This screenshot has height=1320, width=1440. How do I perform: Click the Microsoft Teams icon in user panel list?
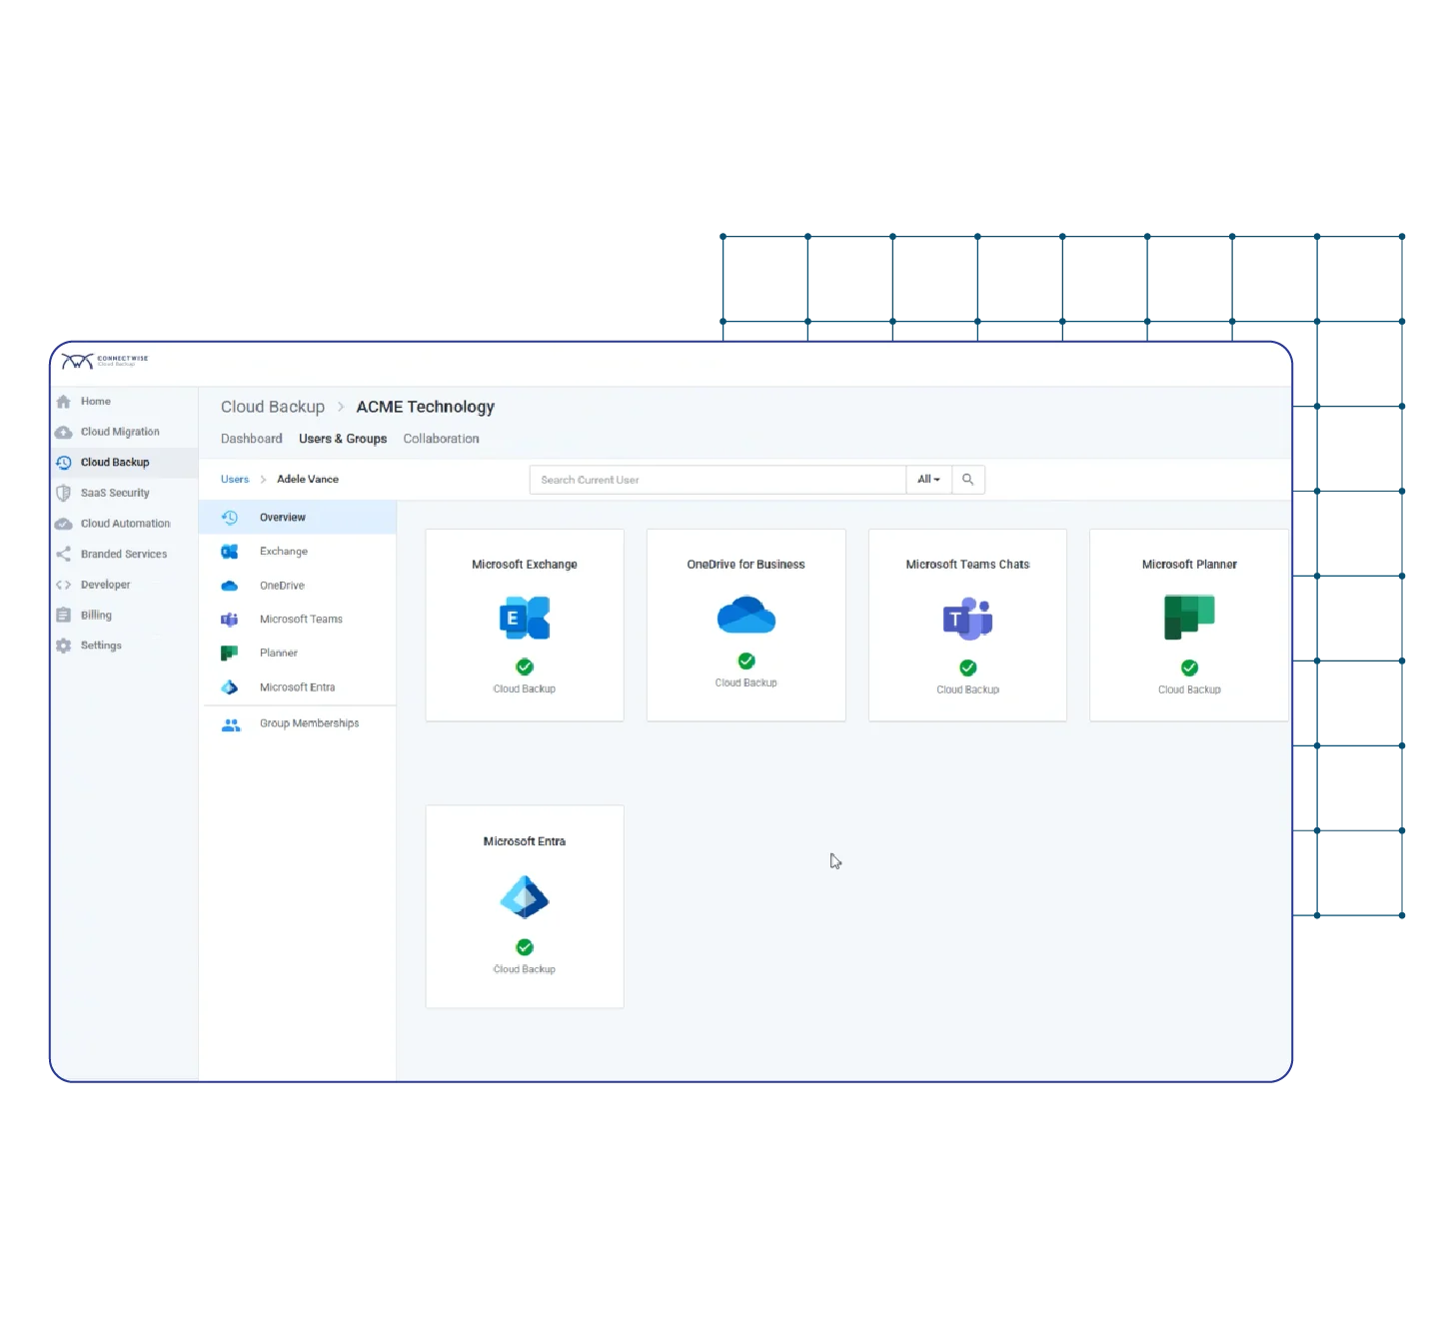[x=230, y=620]
